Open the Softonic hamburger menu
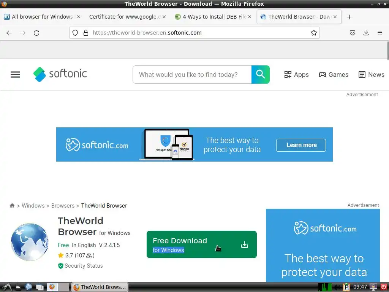 pos(15,75)
